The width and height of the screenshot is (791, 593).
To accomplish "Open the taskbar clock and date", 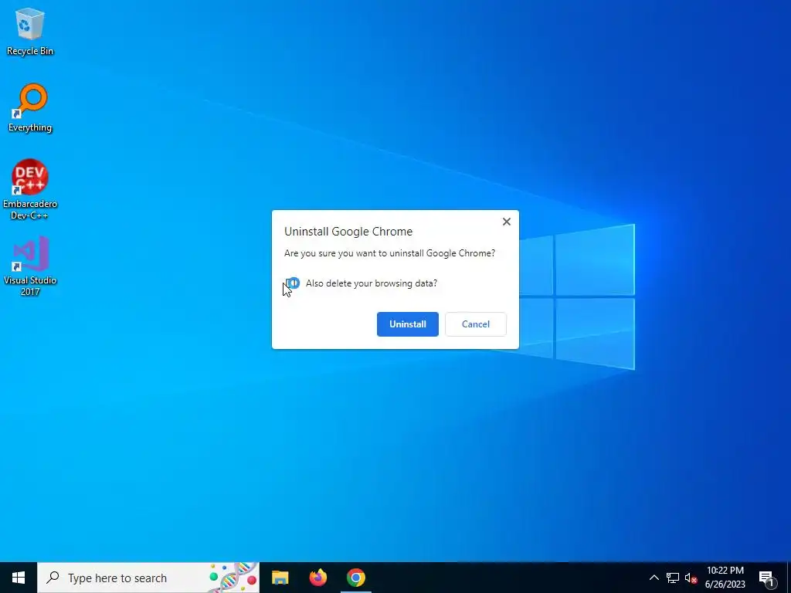I will 725,578.
